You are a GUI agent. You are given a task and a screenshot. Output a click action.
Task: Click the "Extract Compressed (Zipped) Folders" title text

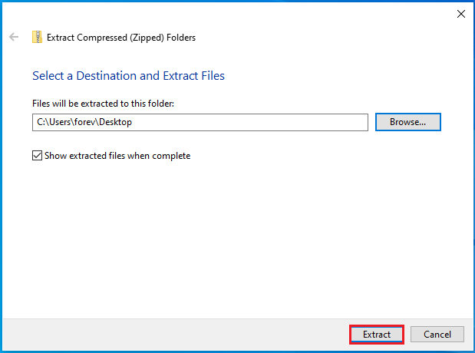point(121,37)
